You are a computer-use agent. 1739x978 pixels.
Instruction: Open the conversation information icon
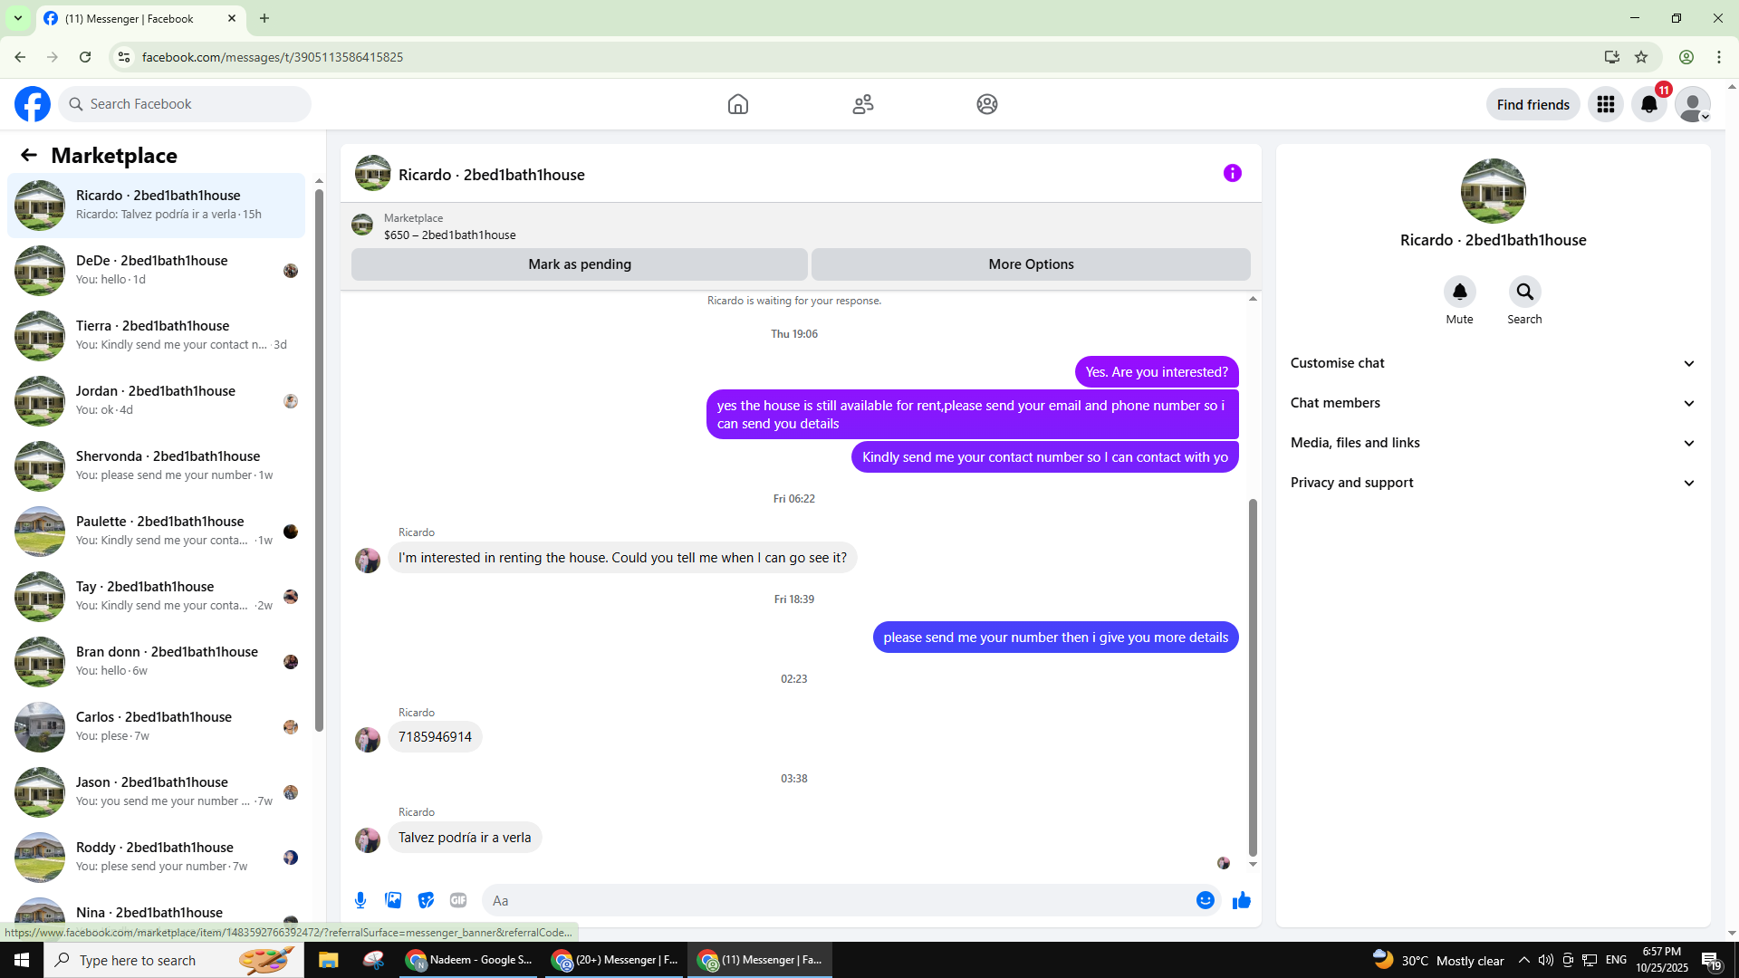click(1233, 173)
